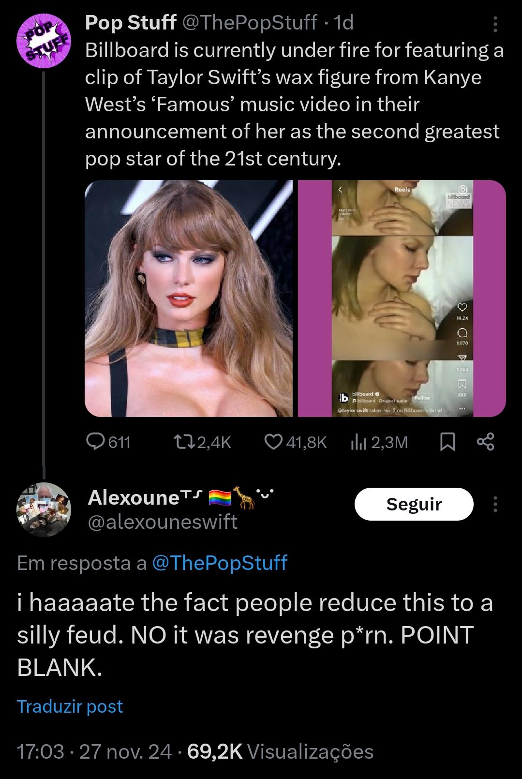Click the @ThePopStuff handle in header
This screenshot has width=522, height=779.
pyautogui.click(x=249, y=22)
